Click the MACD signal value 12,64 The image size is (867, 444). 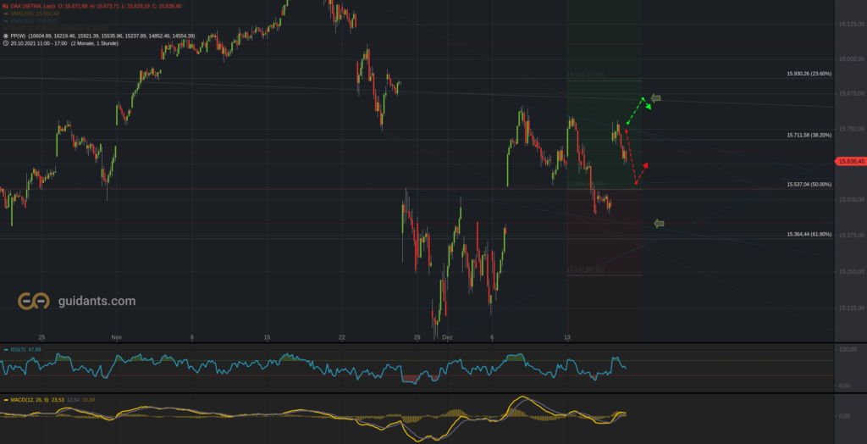(74, 400)
